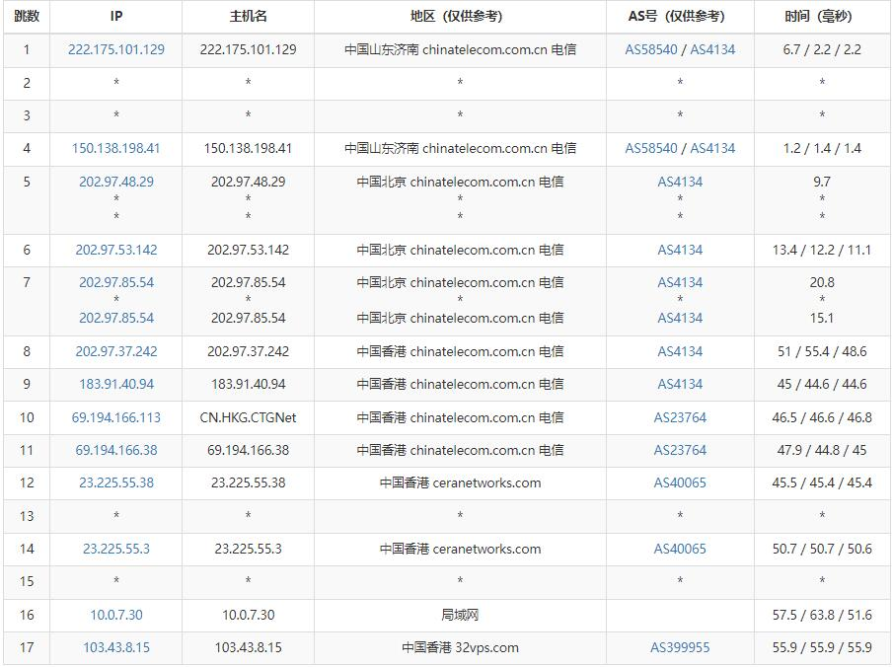
Task: Open the AS399955 link for 32vps.com
Action: pos(680,647)
